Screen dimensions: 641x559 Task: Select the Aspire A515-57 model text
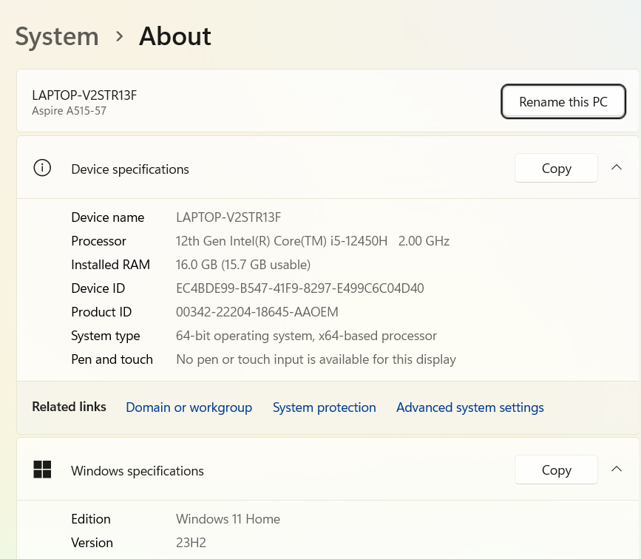69,111
